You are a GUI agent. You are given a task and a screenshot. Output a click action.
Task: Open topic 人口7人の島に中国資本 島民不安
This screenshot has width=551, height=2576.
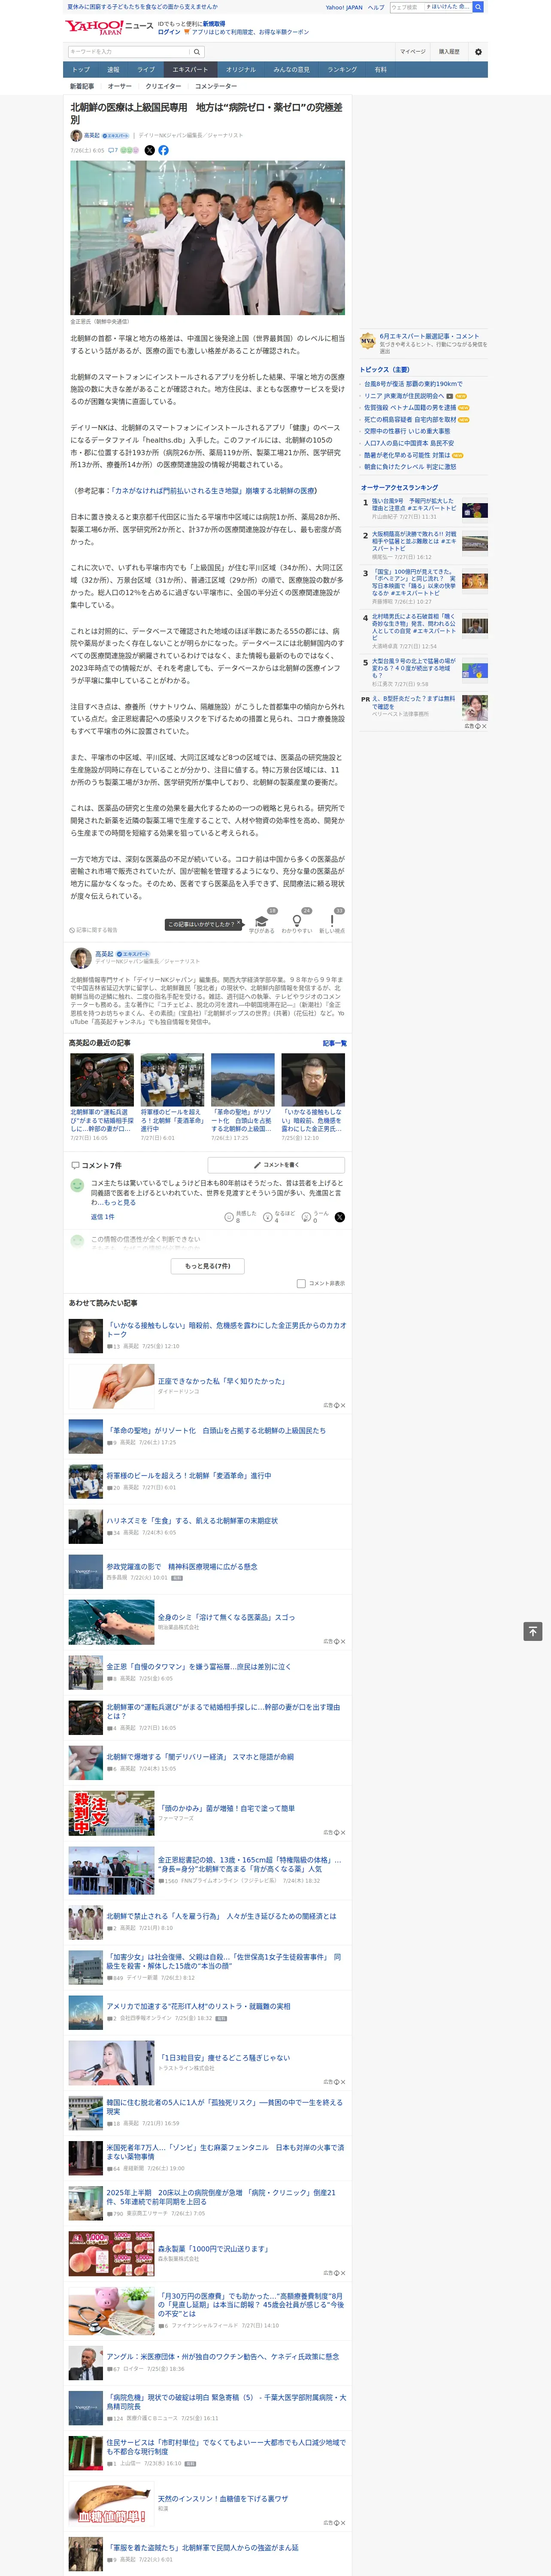(409, 443)
